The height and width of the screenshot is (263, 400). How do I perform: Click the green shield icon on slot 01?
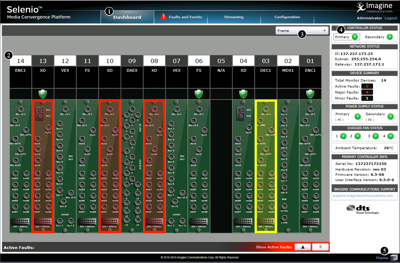(x=310, y=94)
